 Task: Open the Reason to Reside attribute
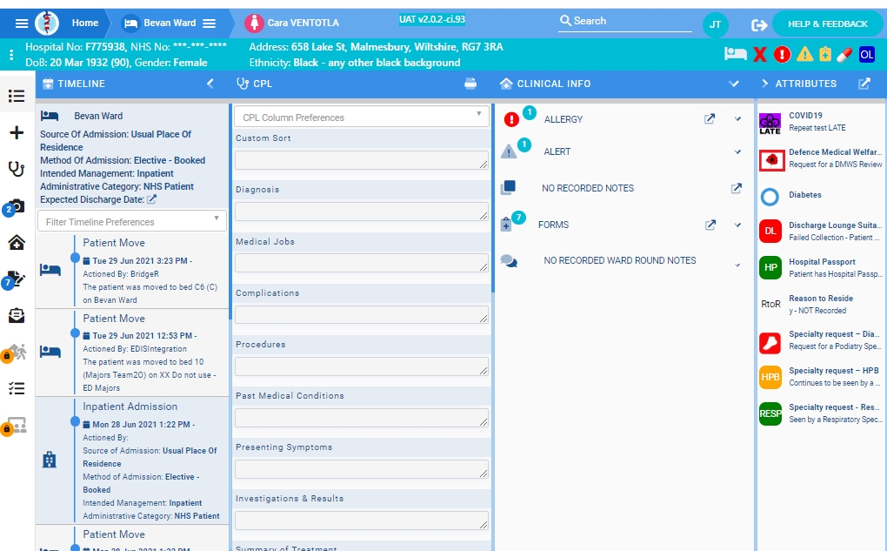click(x=821, y=304)
